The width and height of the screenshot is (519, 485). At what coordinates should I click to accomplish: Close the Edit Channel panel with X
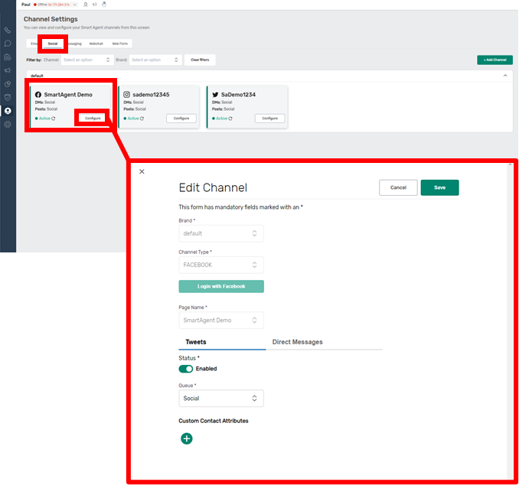[142, 171]
